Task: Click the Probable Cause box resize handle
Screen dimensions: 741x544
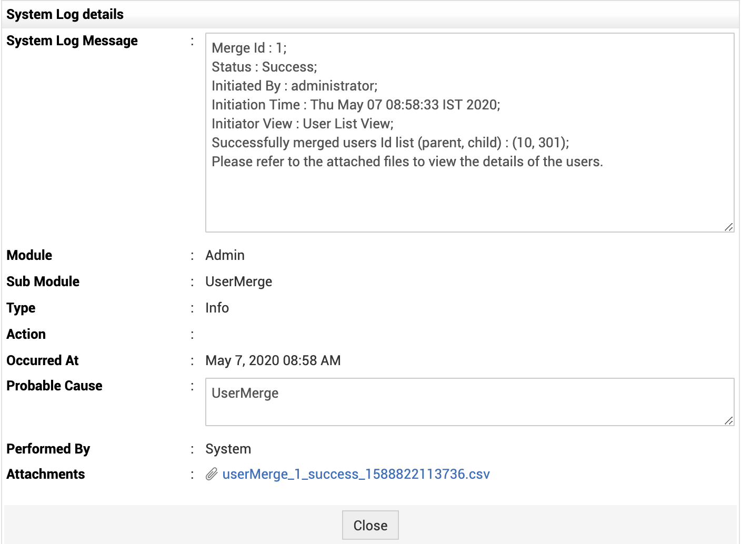Action: coord(728,420)
